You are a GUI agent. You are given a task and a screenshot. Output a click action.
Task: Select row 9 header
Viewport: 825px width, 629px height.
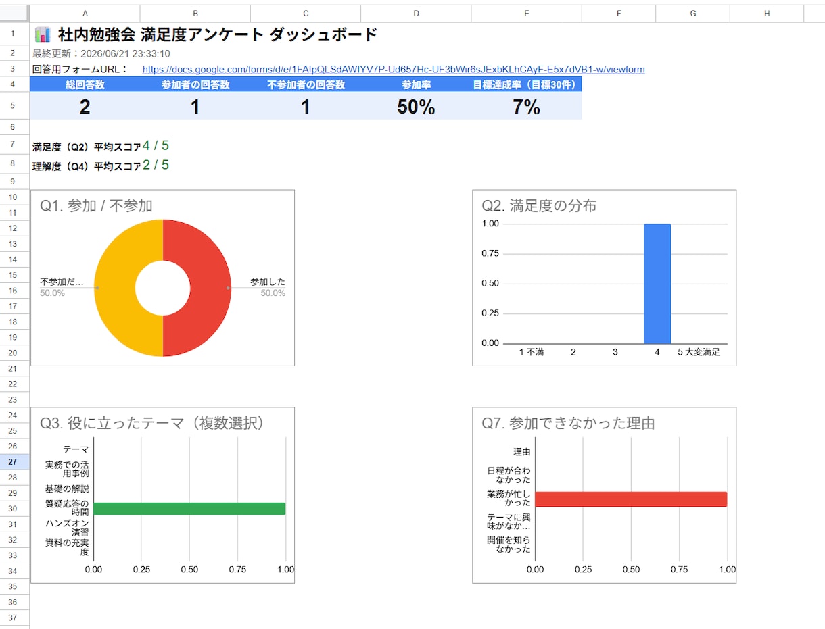14,182
